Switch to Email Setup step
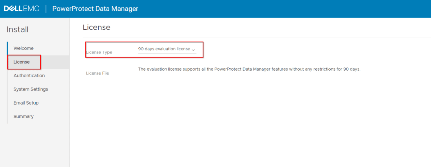This screenshot has width=431, height=167. coord(26,103)
